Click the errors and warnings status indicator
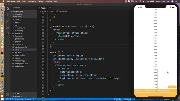This screenshot has height=101, width=180. [10, 99]
